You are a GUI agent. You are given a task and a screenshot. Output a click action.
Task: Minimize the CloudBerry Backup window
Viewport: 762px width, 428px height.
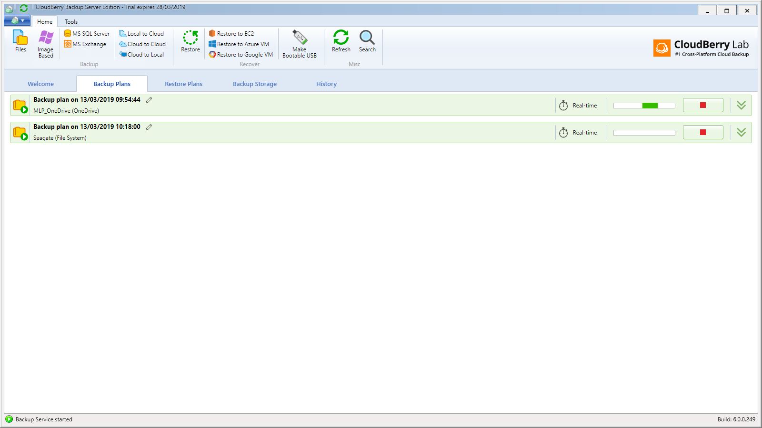708,10
